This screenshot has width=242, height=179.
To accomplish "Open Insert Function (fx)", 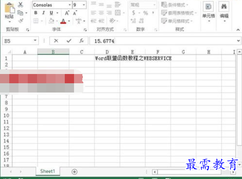I will (81, 41).
